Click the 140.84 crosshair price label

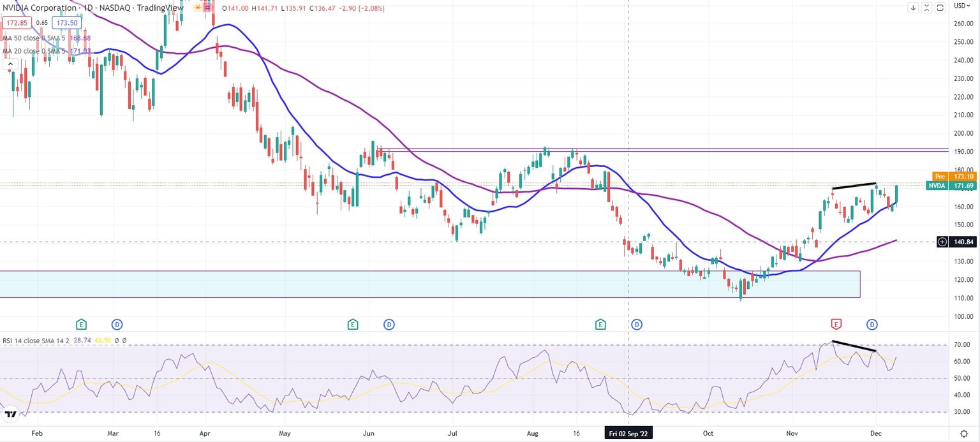[x=962, y=242]
